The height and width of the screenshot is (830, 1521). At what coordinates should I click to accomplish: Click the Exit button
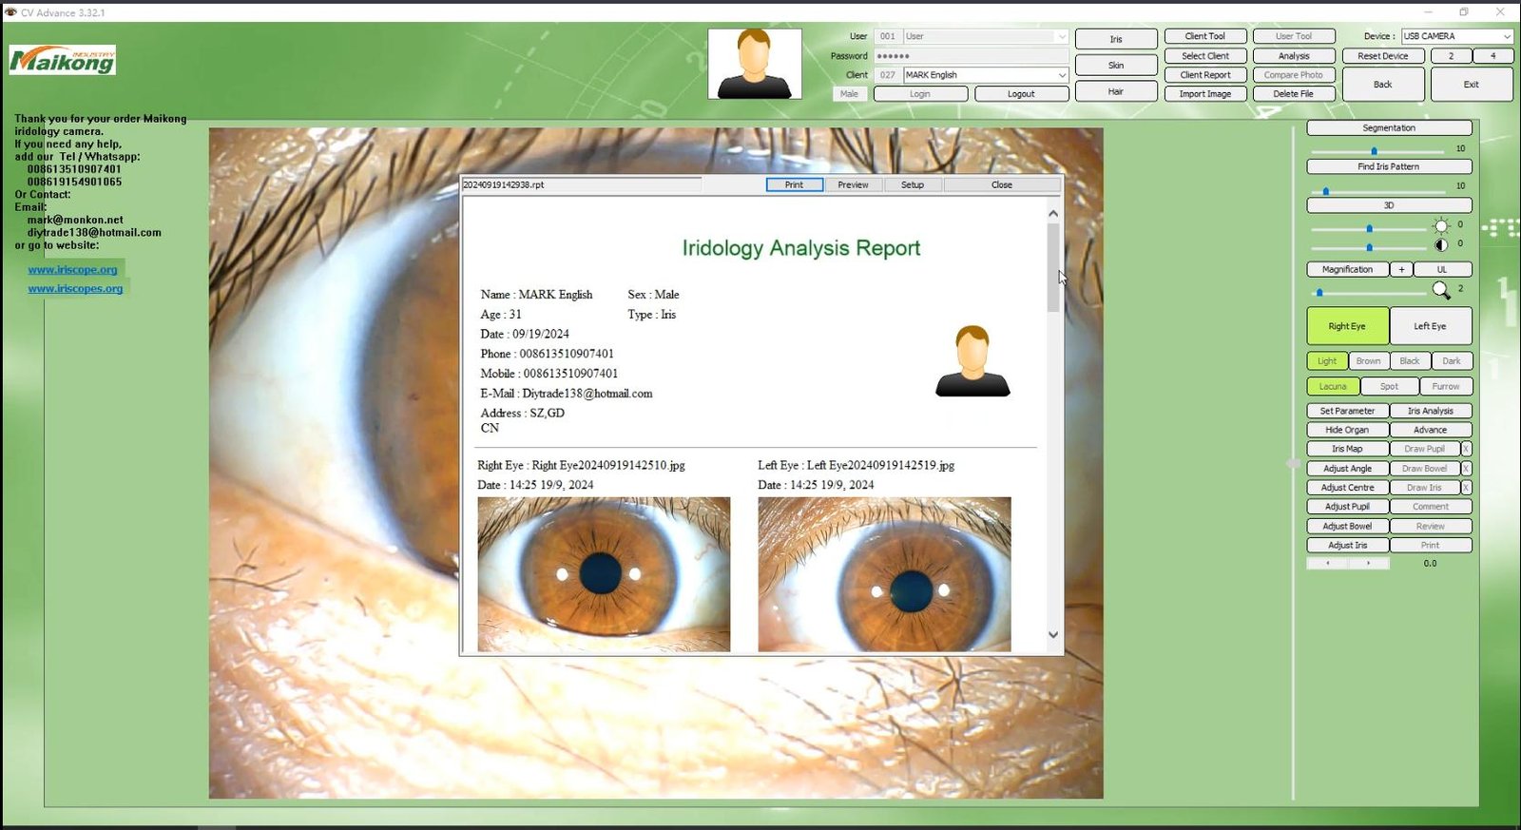point(1472,85)
